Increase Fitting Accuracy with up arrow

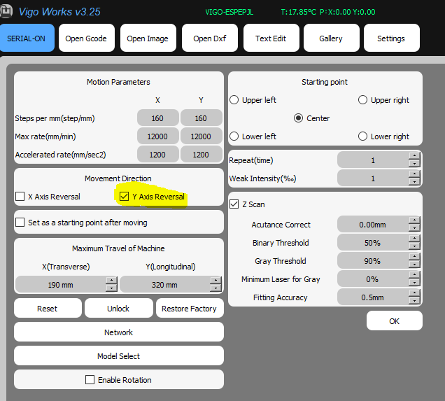click(x=414, y=293)
